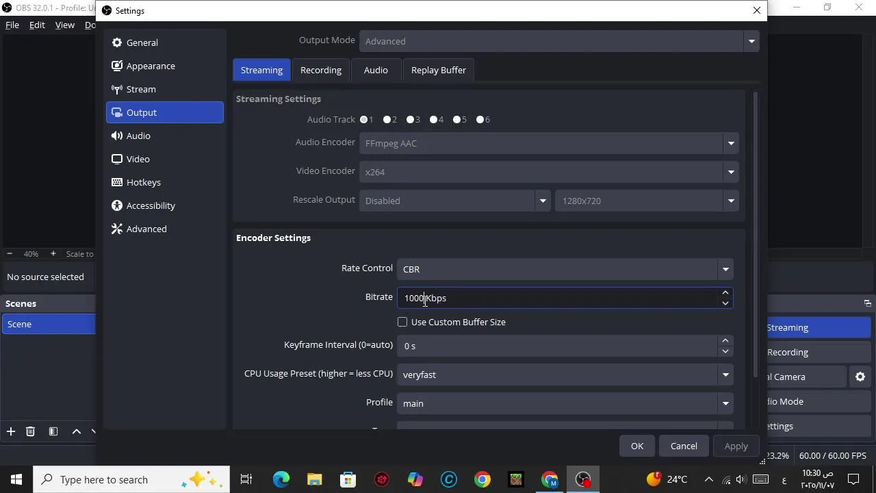Zoom in preview with plus icon

click(53, 253)
